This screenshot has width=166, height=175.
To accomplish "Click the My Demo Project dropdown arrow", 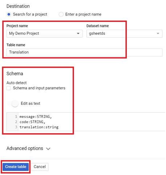I will 78,34.
